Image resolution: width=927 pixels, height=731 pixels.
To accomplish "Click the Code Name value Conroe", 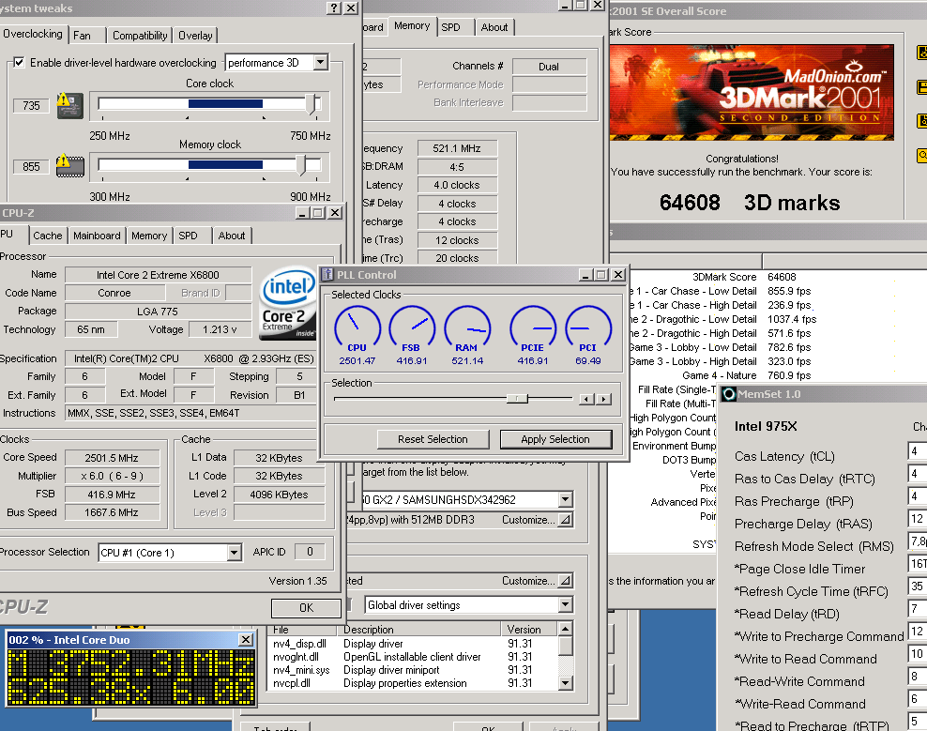I will point(114,293).
